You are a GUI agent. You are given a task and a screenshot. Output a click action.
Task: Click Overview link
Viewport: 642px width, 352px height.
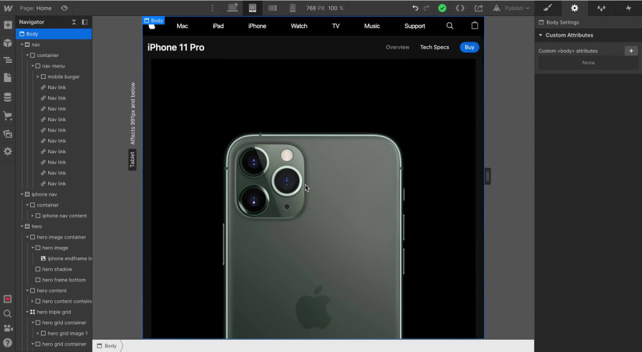click(397, 47)
